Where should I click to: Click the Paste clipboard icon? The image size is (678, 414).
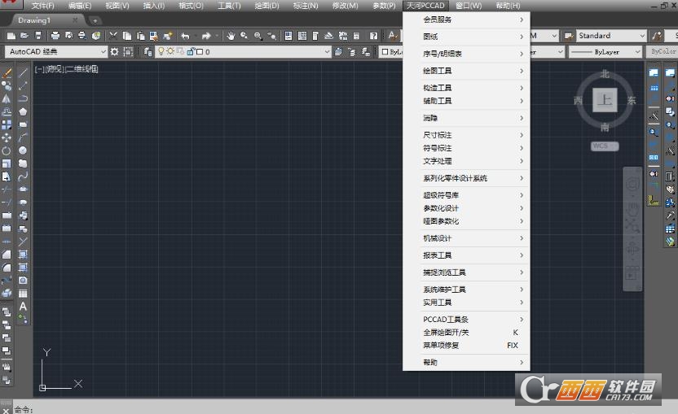point(140,36)
